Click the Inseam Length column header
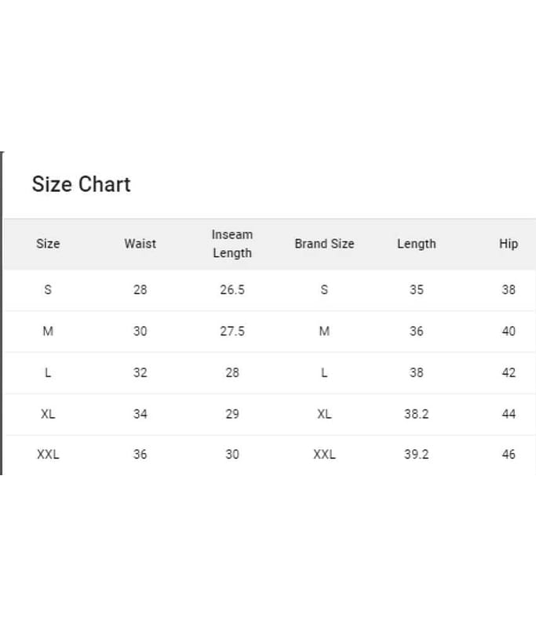Screen dimensions: 536x627 point(232,244)
